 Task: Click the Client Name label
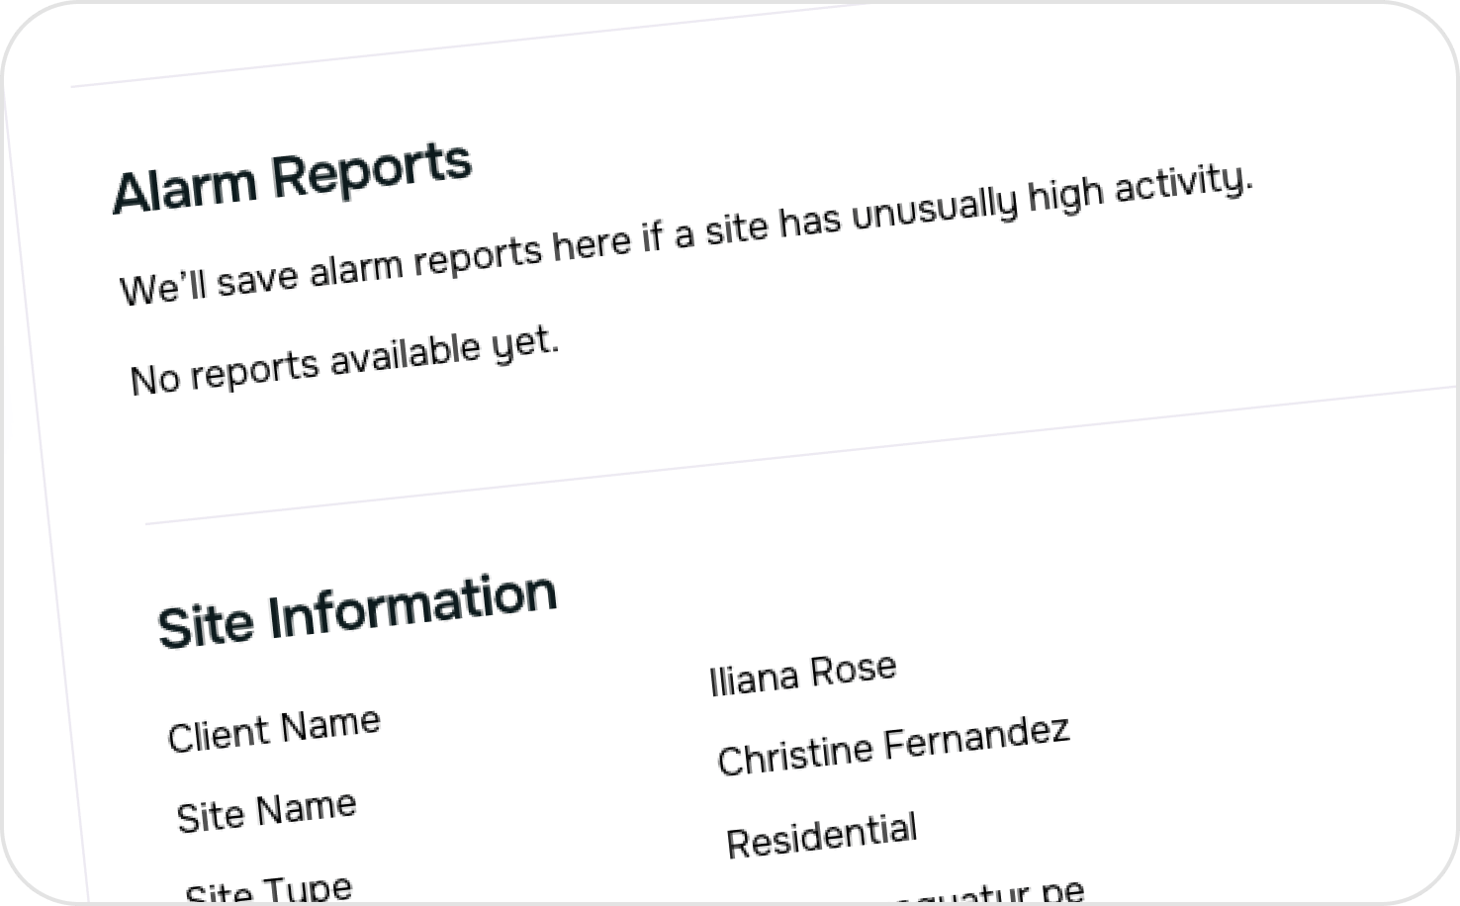(274, 730)
